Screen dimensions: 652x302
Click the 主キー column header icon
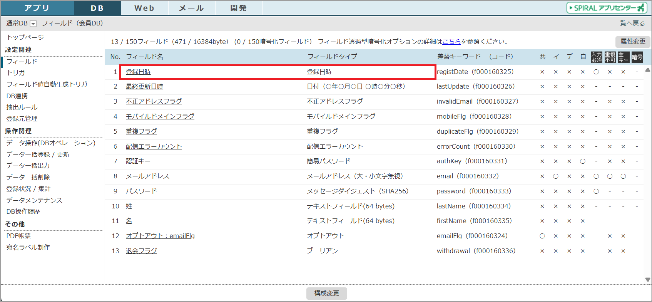(624, 57)
